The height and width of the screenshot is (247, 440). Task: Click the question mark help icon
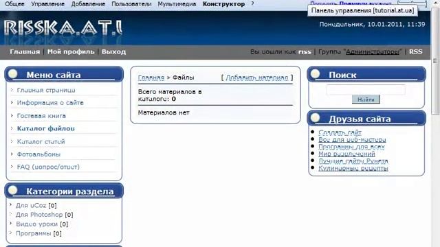click(x=252, y=3)
